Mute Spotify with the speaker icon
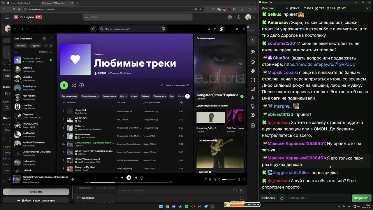Screen dimensions: 373x210 click(219, 179)
